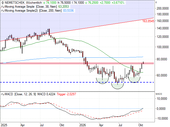This screenshot has height=127, width=170.
Task: Click the MACD [Close, 12, 26, 9] label
Action: pyautogui.click(x=20, y=94)
